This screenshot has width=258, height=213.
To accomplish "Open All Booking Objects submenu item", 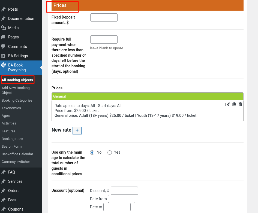I will (17, 80).
